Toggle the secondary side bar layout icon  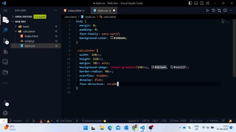202,3
